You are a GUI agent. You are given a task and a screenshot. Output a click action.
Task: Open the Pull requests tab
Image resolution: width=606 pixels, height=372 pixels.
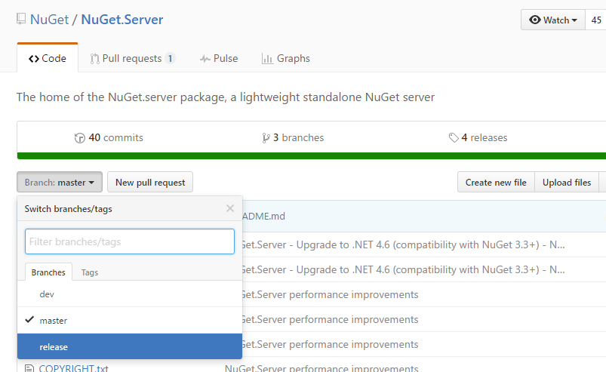(132, 58)
